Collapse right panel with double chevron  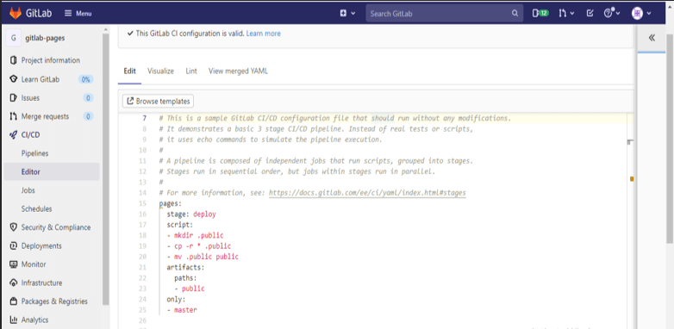(652, 38)
